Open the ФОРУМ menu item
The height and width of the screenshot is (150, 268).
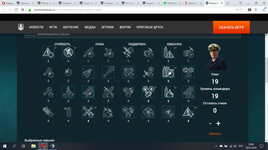[x=125, y=27]
